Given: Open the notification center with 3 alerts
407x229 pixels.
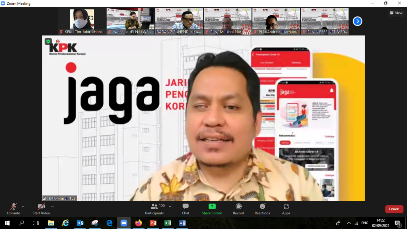Looking at the screenshot, I should point(397,223).
